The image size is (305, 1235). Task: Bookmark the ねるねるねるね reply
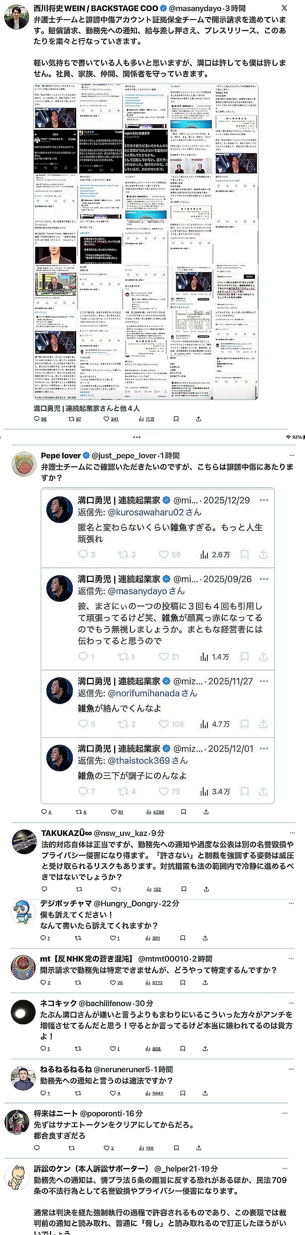click(183, 1093)
